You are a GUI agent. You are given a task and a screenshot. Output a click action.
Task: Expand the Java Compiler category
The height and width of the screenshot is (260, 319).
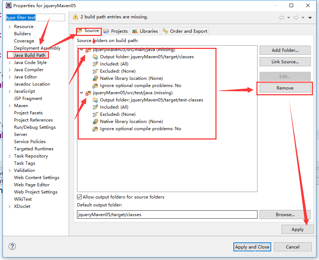10,70
